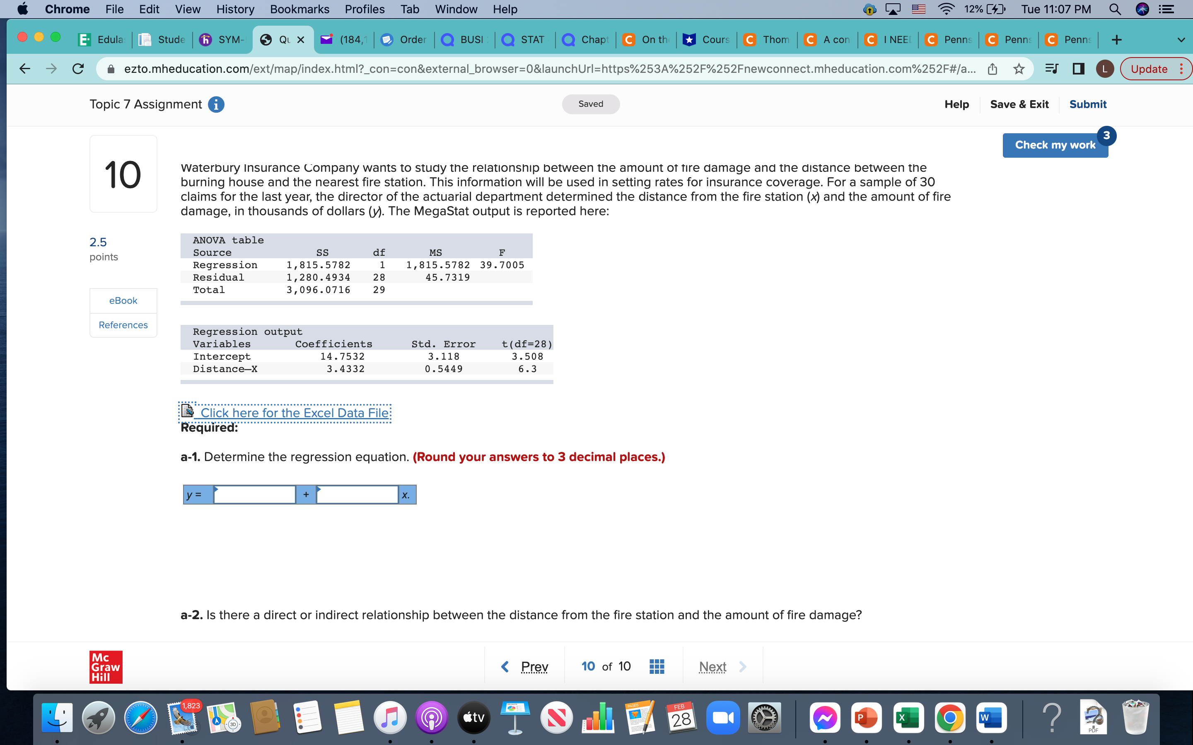
Task: Toggle Chrome side panel icon
Action: [1078, 69]
